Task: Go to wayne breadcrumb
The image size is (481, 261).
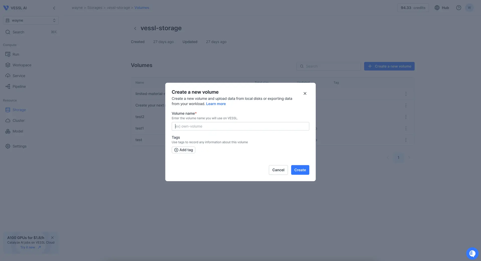Action: pyautogui.click(x=77, y=8)
